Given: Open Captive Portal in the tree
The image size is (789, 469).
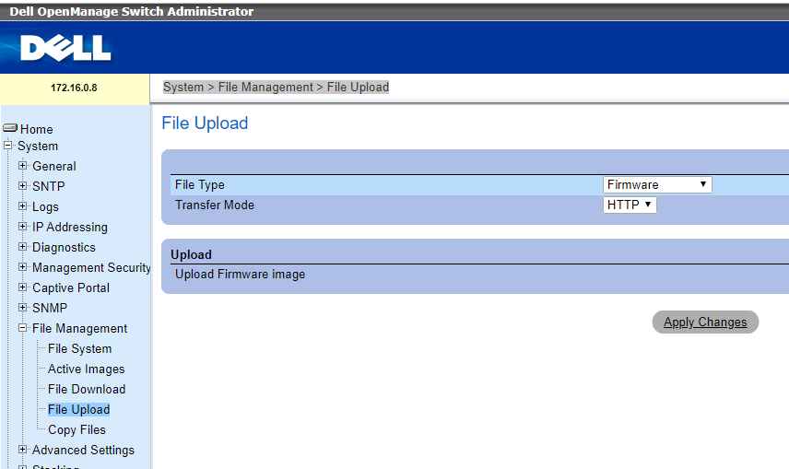Looking at the screenshot, I should 71,287.
